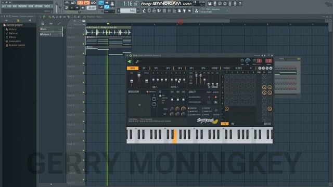Click the microphone icon in top toolbar

point(235,4)
